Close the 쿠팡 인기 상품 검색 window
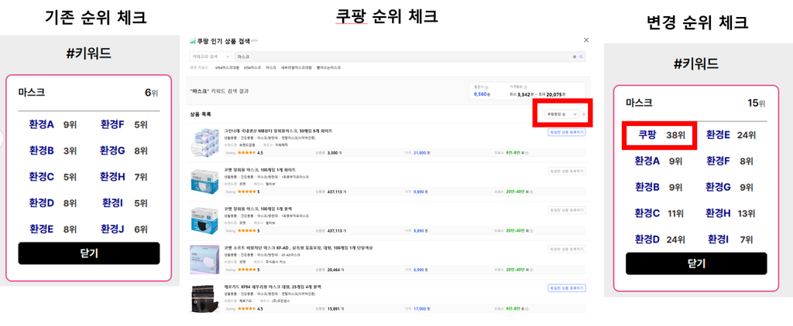This screenshot has width=793, height=326. click(x=586, y=40)
